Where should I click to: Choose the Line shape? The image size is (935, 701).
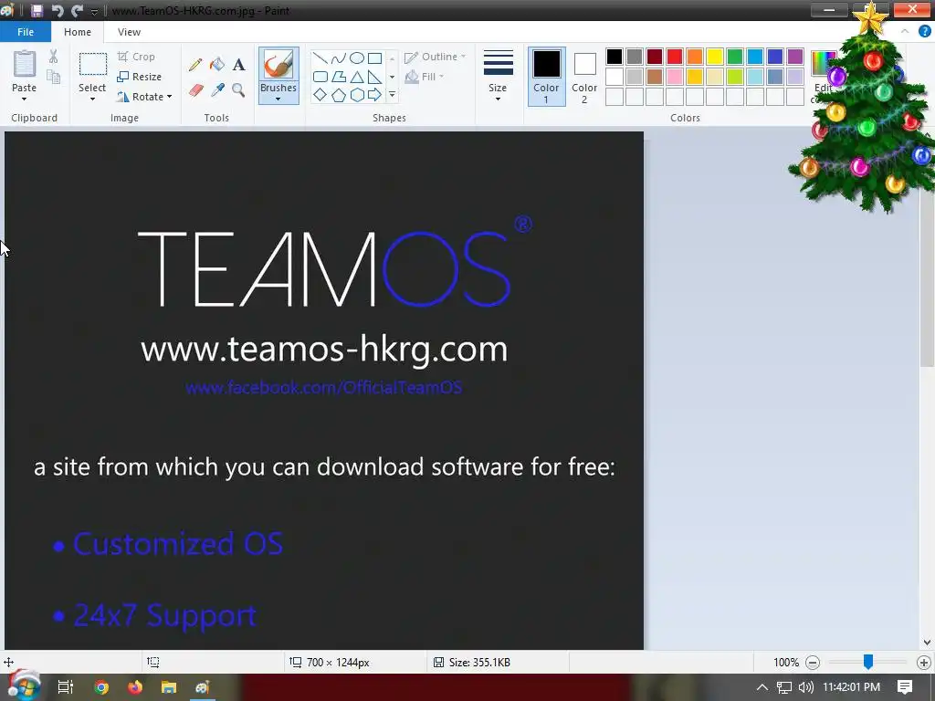pos(320,58)
